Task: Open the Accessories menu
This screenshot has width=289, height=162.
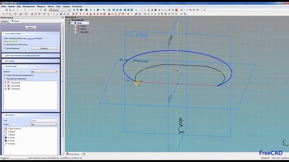Action: [x=77, y=6]
